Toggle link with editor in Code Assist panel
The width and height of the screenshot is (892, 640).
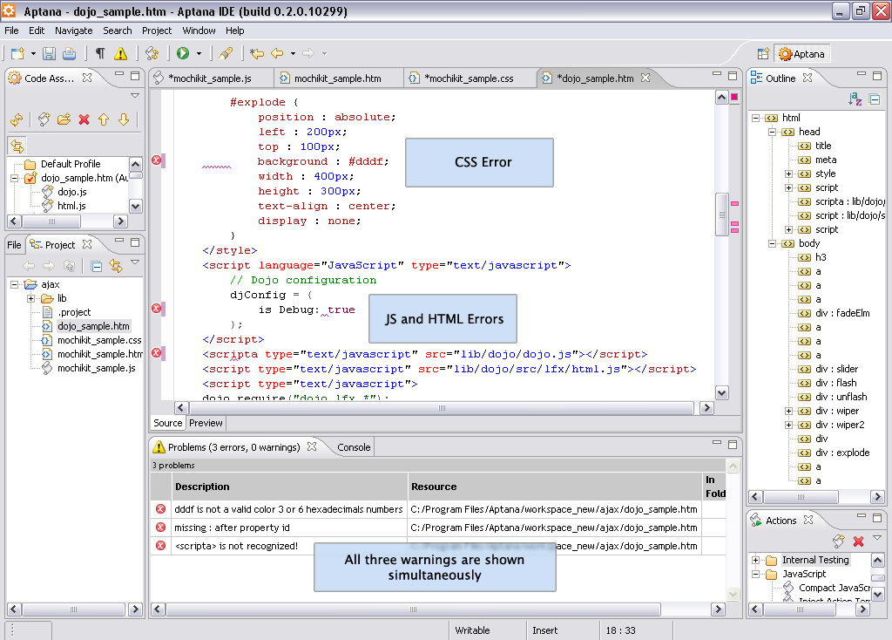[17, 146]
